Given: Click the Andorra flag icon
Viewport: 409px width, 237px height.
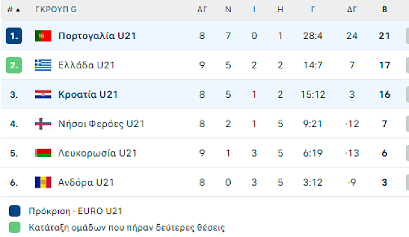Looking at the screenshot, I should pyautogui.click(x=43, y=183).
